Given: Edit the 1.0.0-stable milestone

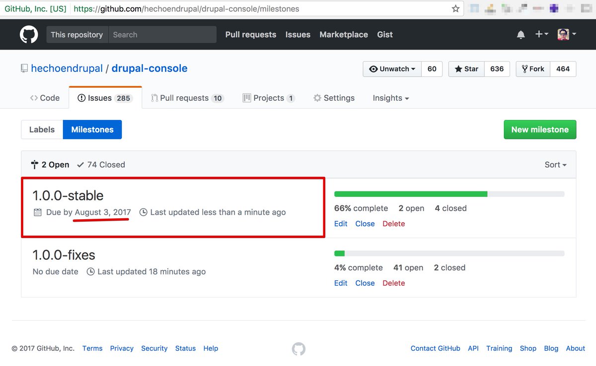Looking at the screenshot, I should click(x=341, y=224).
